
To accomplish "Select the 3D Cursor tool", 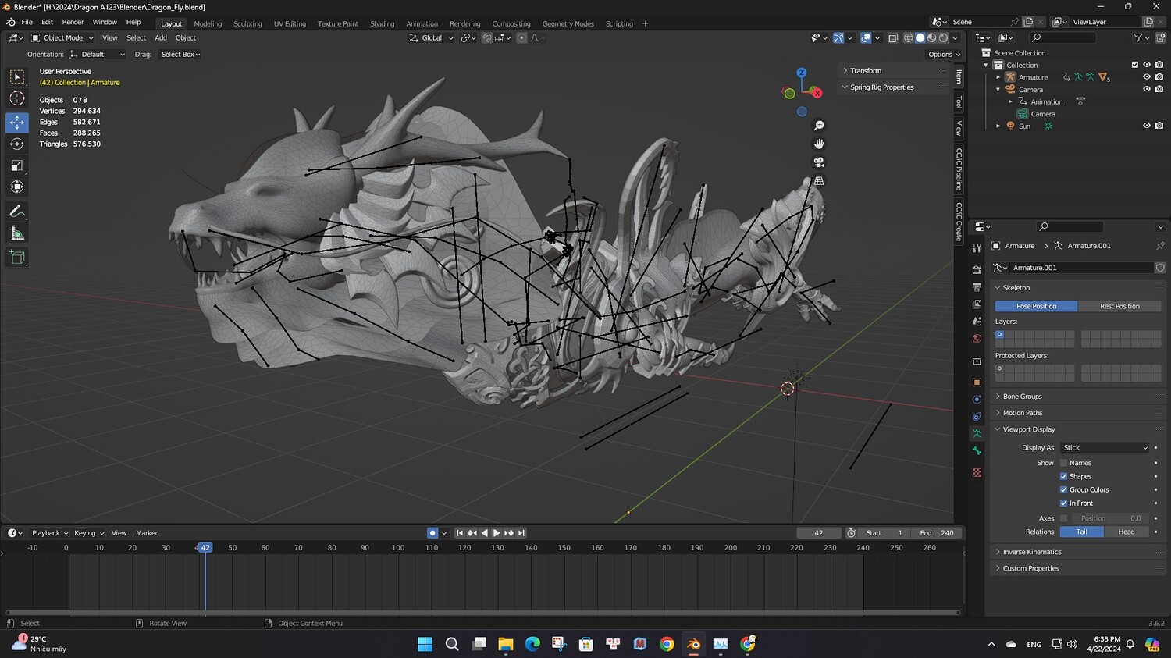I will (x=16, y=98).
